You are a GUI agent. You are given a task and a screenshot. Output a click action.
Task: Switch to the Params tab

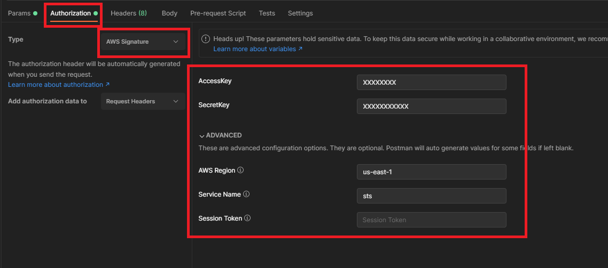point(20,13)
